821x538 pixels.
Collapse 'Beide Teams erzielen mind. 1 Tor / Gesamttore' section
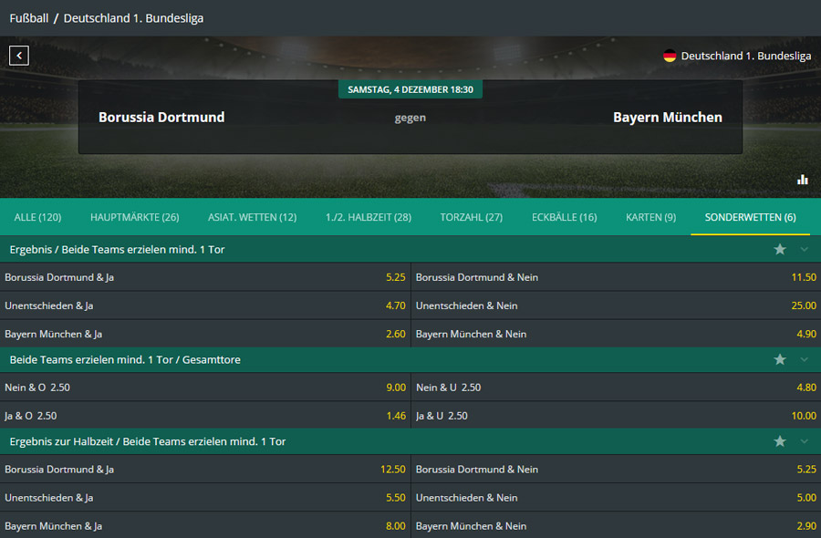pos(805,359)
